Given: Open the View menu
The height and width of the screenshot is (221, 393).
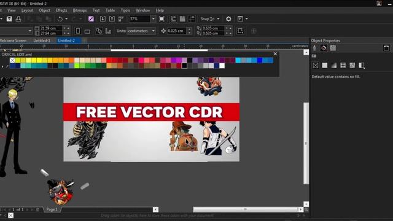Looking at the screenshot, I should [x=11, y=10].
